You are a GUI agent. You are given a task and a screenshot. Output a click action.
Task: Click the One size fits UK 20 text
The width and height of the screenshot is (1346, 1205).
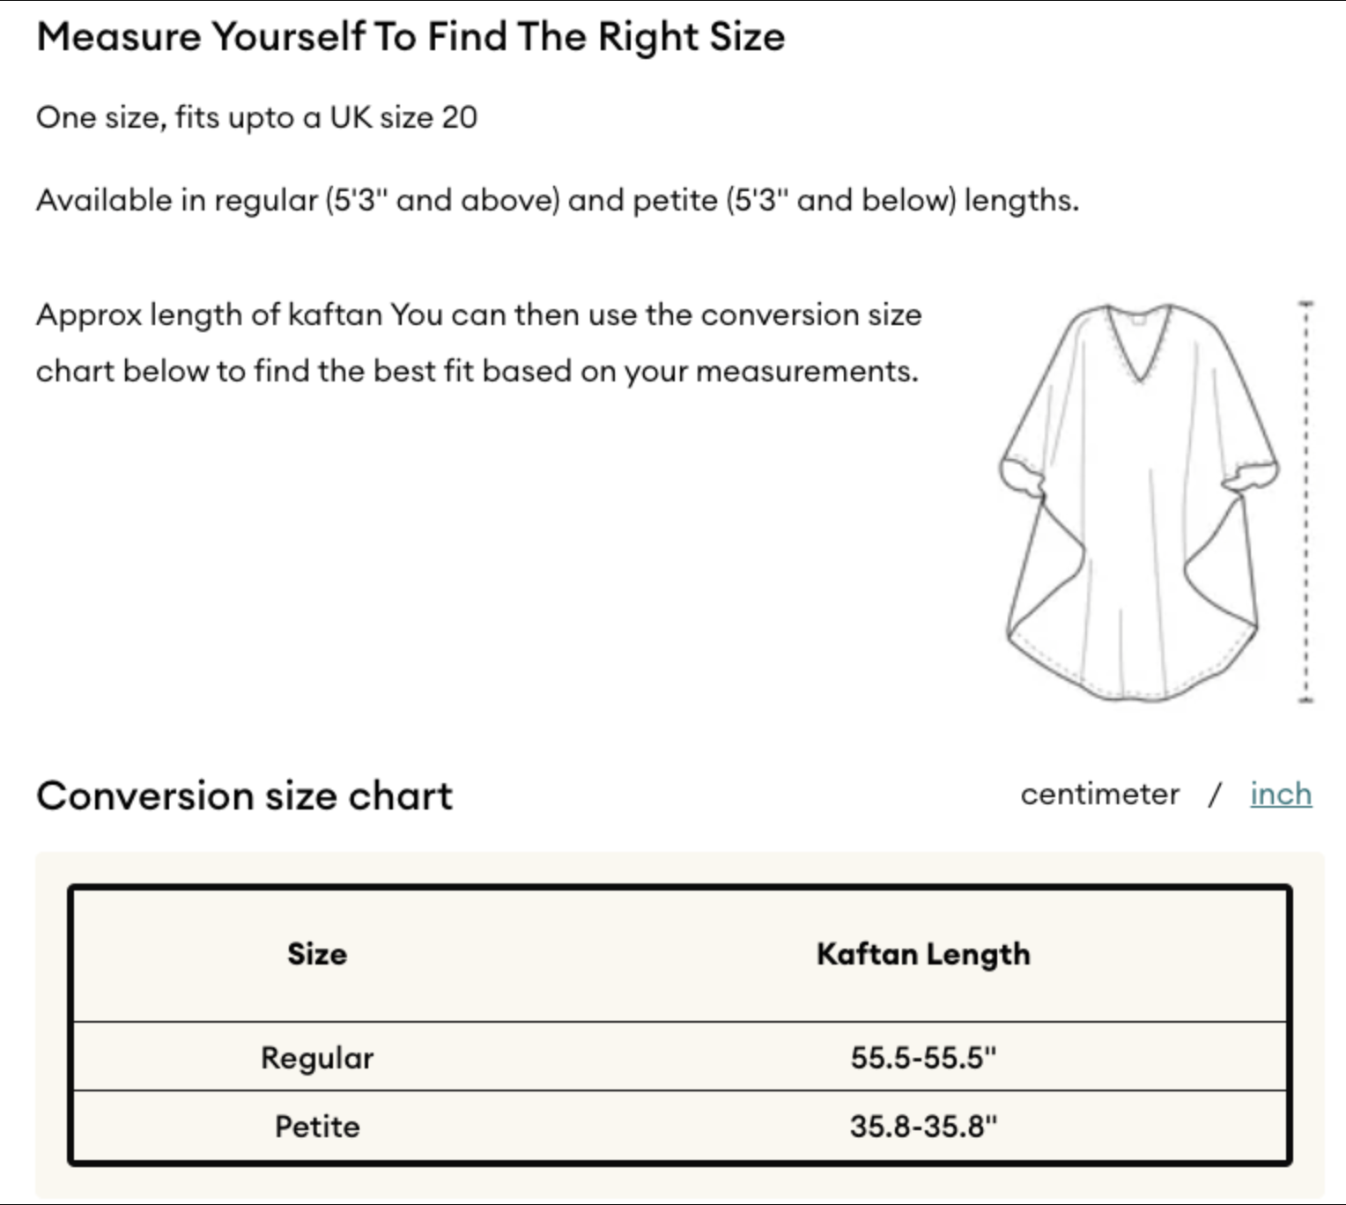256,117
